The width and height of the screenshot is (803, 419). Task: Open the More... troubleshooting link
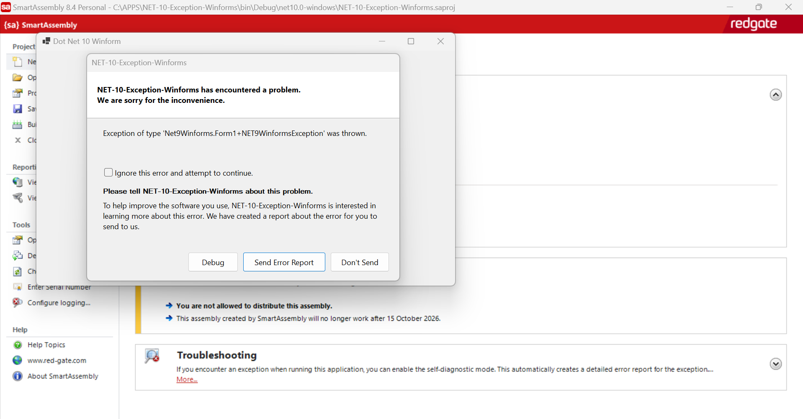point(187,379)
